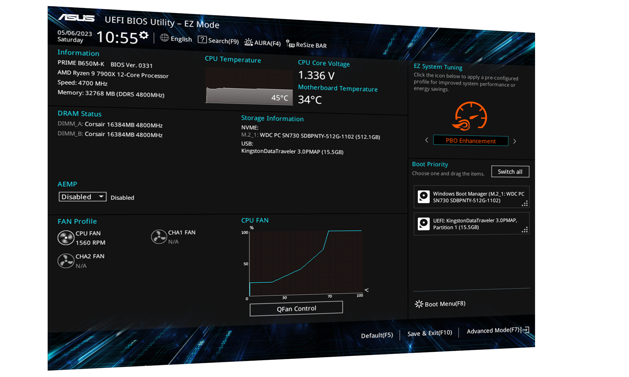
Task: Load defaults with Default (F5)
Action: click(x=377, y=335)
